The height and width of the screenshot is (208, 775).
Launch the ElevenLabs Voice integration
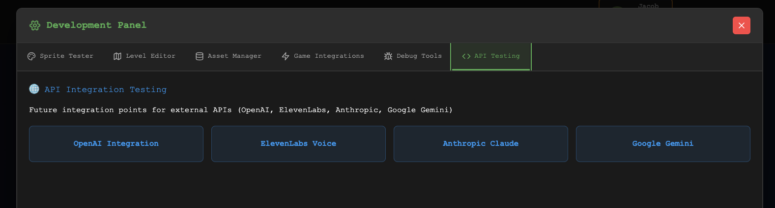(298, 144)
